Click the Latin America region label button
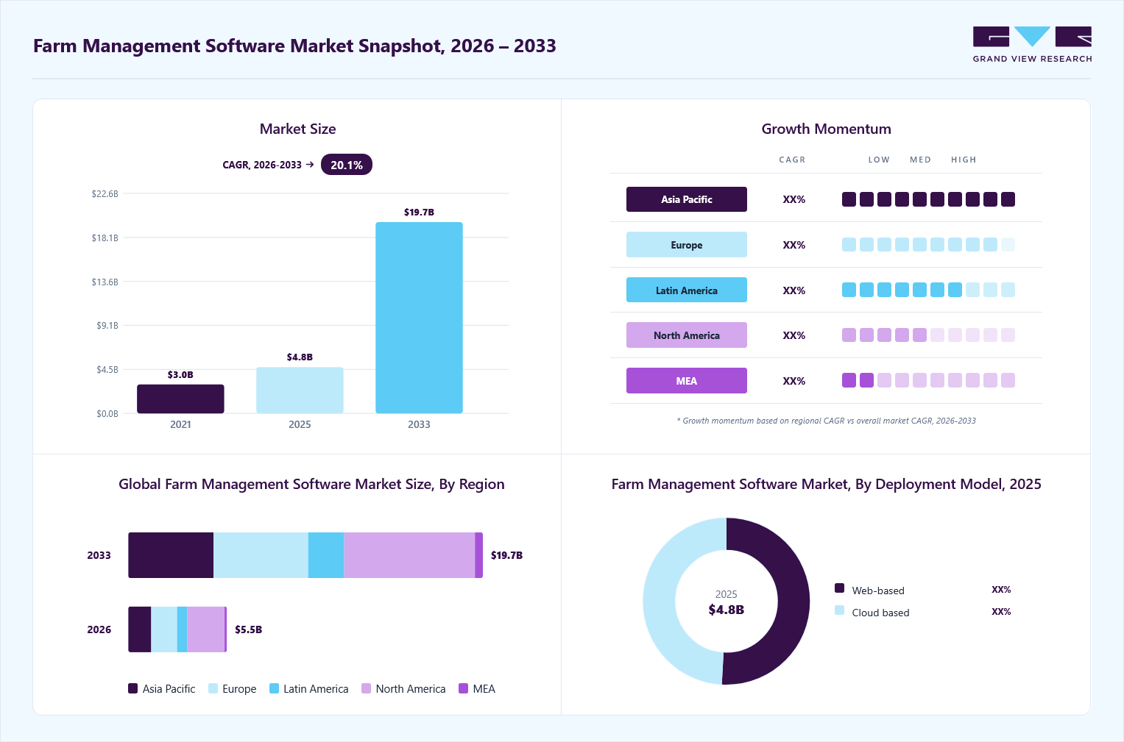The width and height of the screenshot is (1124, 742). (x=687, y=290)
